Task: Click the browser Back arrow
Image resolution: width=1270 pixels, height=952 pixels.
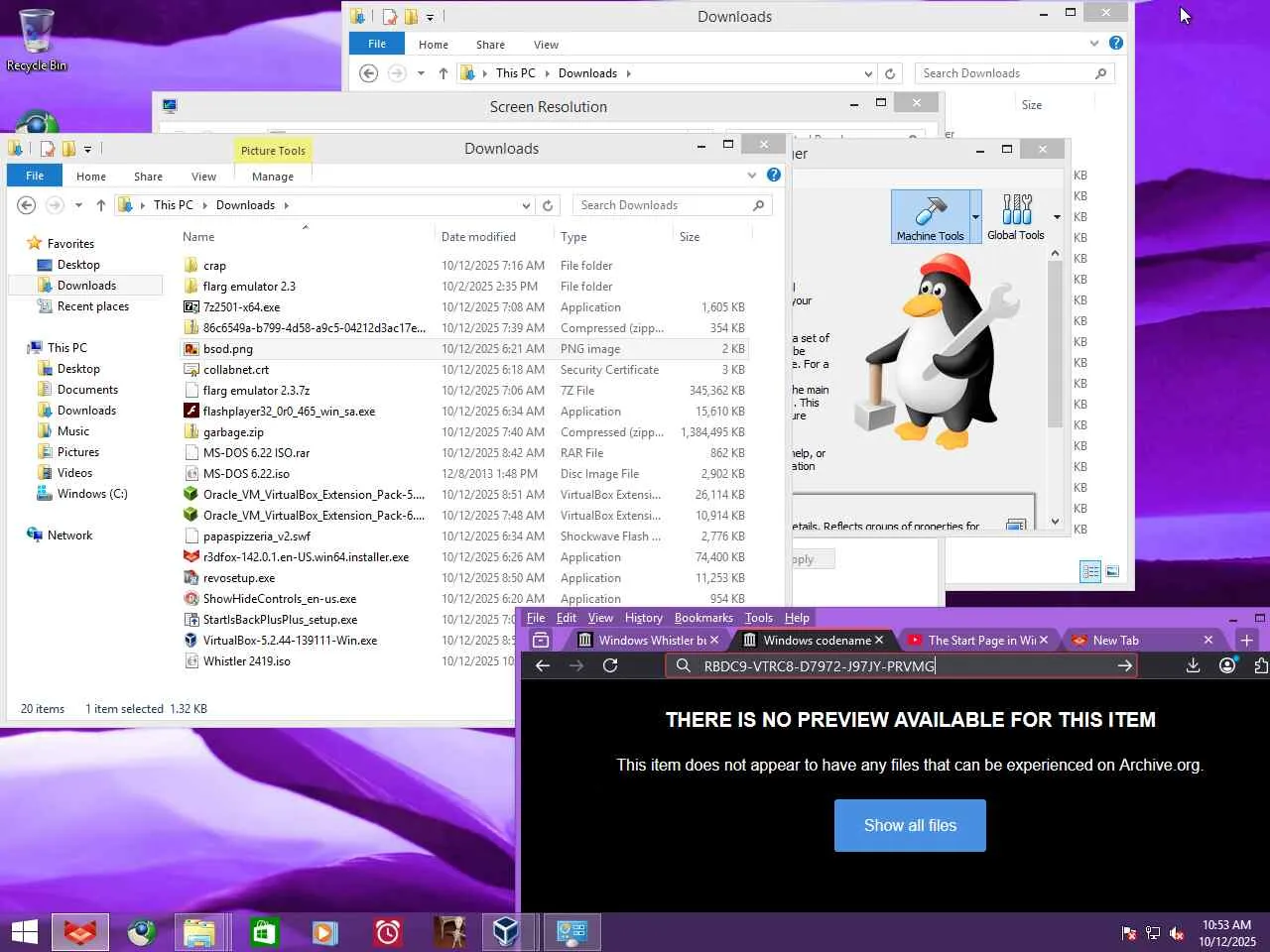Action: (543, 665)
